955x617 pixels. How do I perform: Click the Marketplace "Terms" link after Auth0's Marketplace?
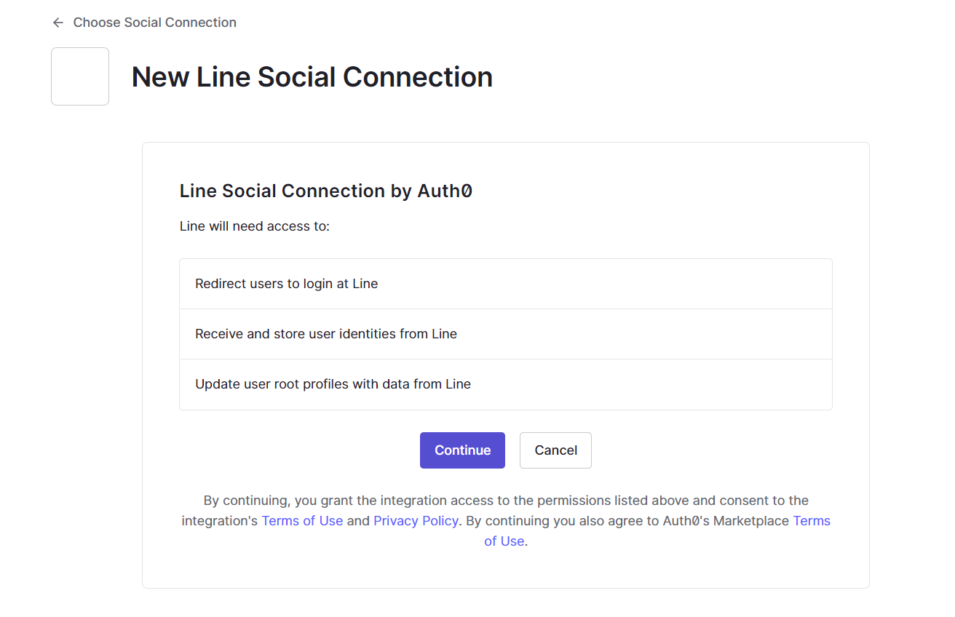click(812, 521)
